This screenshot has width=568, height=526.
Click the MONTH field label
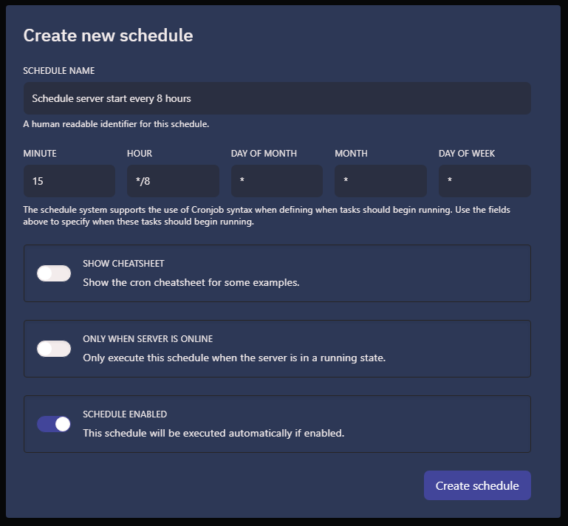click(351, 154)
